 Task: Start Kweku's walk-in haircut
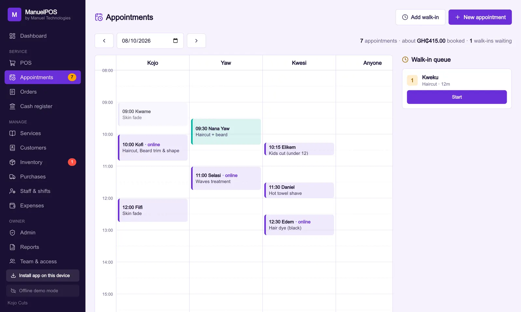coord(457,97)
